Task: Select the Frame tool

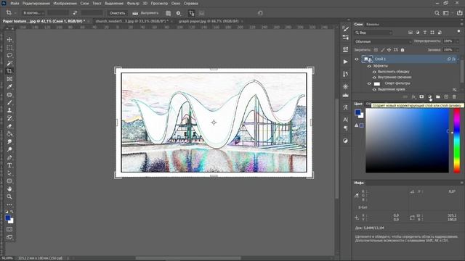Action: click(9, 79)
